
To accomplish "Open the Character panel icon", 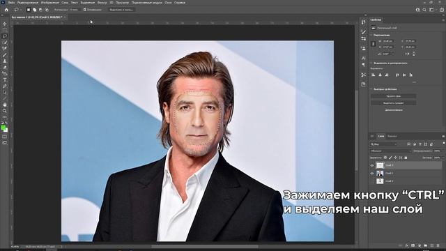I will (x=363, y=59).
